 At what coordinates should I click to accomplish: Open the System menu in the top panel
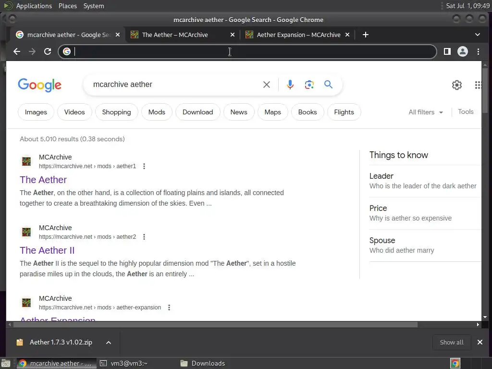[x=94, y=6]
